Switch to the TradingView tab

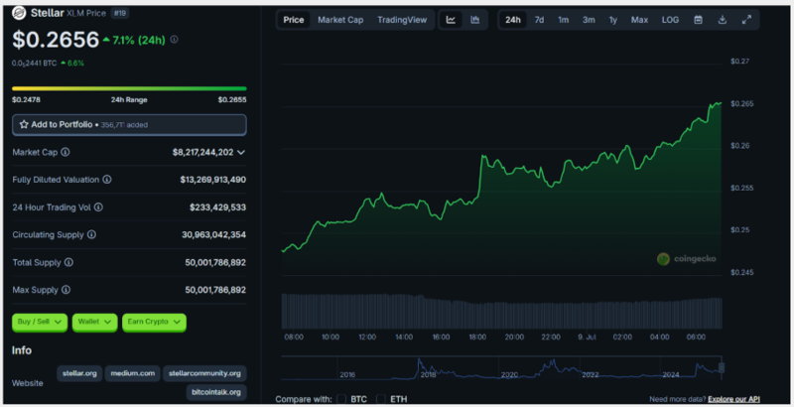[402, 20]
